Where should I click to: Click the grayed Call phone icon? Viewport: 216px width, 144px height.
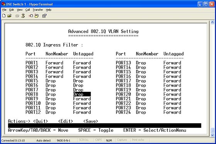pyautogui.click(x=17, y=16)
